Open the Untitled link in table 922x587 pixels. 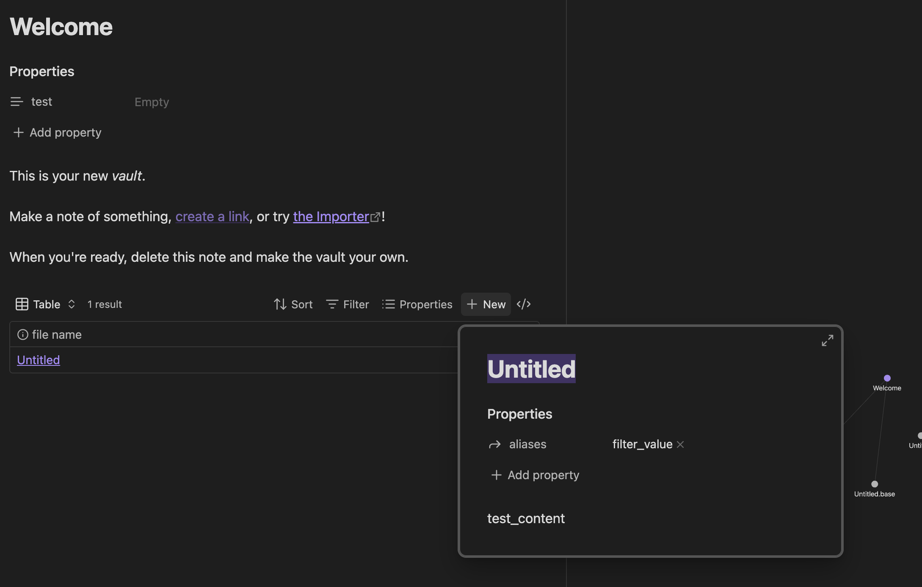tap(39, 360)
